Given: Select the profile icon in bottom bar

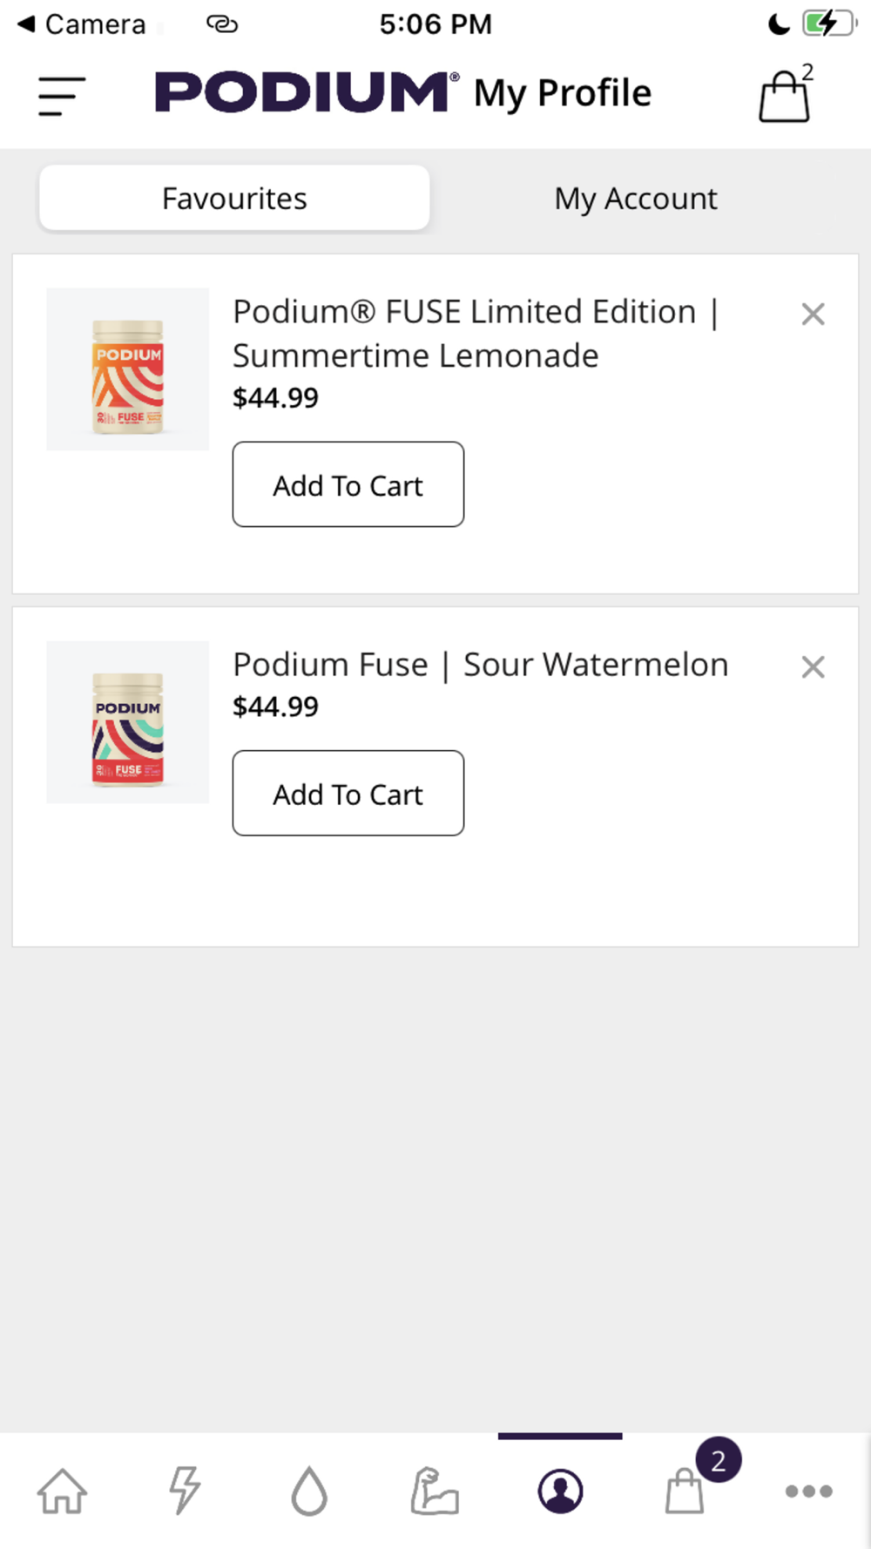Looking at the screenshot, I should (x=560, y=1491).
